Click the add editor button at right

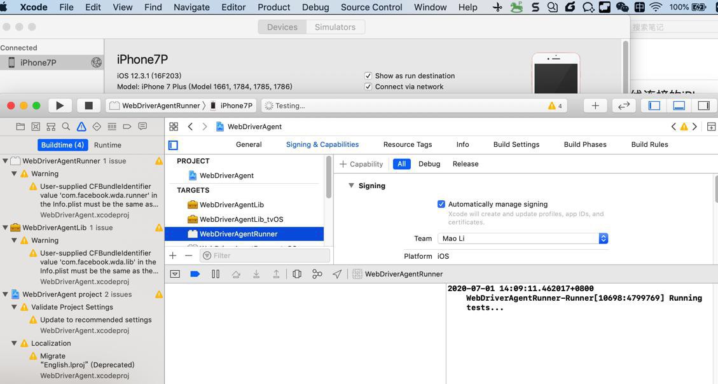711,127
